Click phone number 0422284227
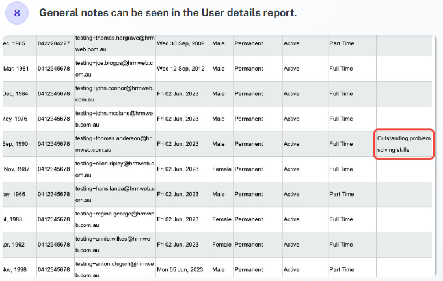Viewport: 443px width, 281px height. coord(55,43)
